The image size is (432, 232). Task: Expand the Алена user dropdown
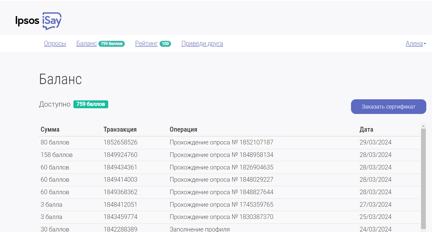[x=415, y=44]
